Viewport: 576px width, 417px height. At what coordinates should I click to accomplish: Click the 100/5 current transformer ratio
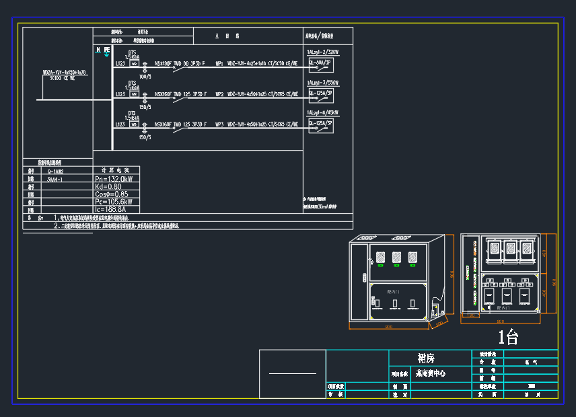click(x=145, y=77)
